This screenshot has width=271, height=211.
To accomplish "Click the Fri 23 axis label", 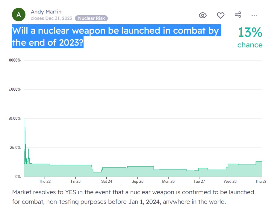I will pos(76,181).
